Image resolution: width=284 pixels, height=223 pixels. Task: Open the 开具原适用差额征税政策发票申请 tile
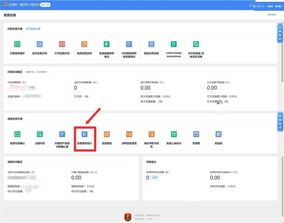coord(174,48)
